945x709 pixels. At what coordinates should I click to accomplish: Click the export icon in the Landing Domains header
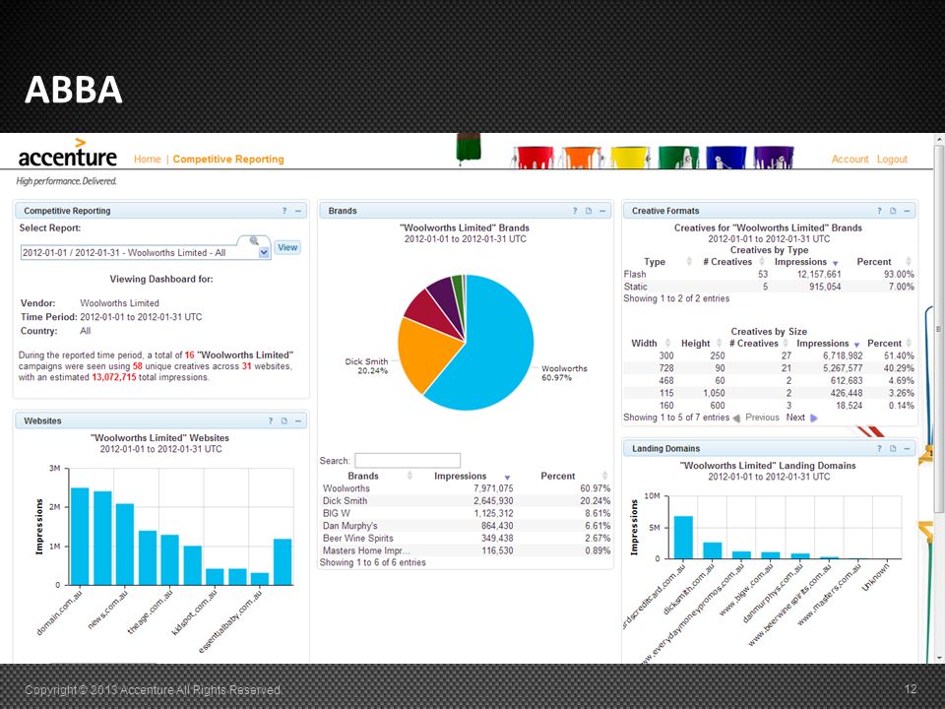coord(893,449)
